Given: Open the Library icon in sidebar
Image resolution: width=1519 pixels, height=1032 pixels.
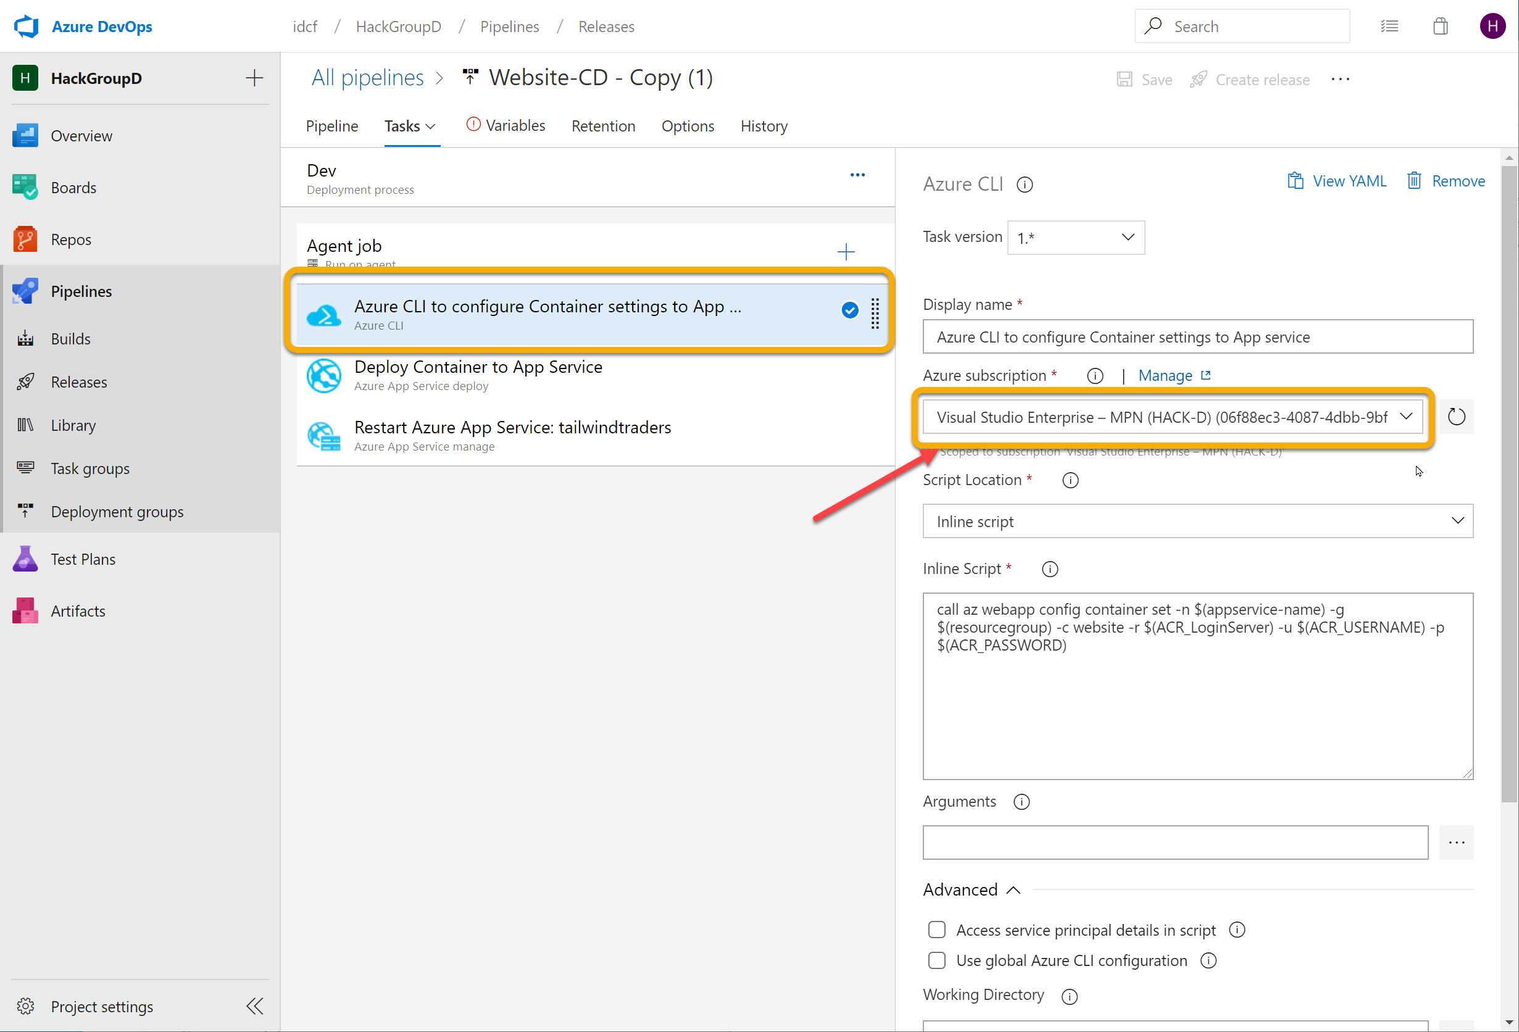Looking at the screenshot, I should coord(25,425).
